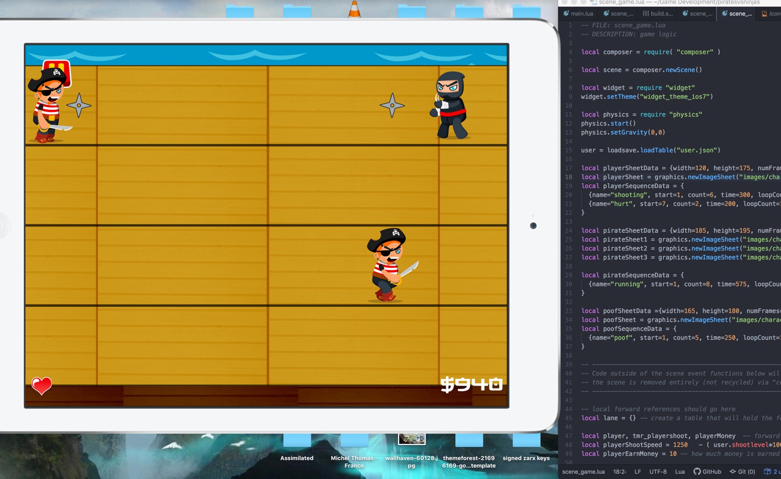Click the 'DESCRIPTION: game logic' comment line
Screen dimensions: 781x479
(629, 34)
